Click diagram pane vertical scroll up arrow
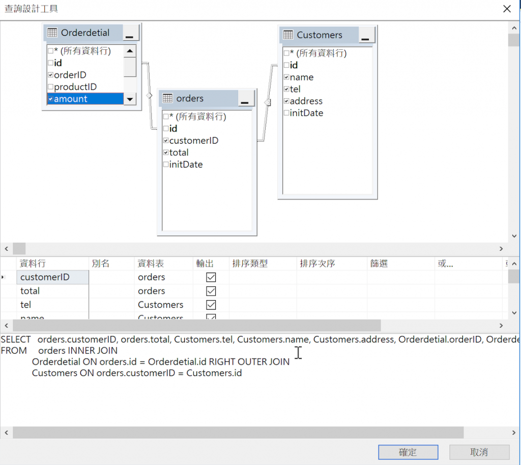The height and width of the screenshot is (465, 521). (x=514, y=28)
